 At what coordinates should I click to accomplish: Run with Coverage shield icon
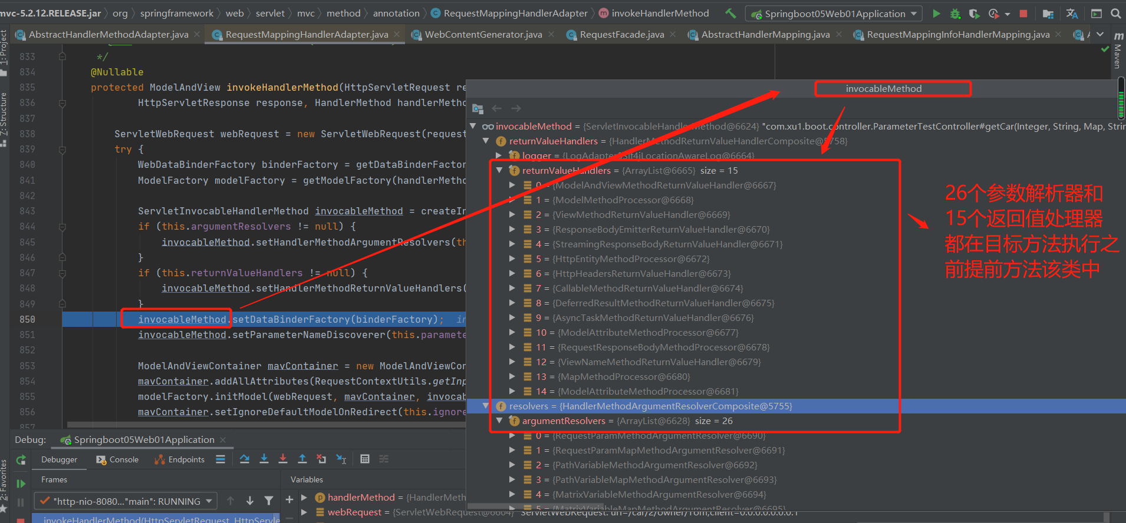coord(974,13)
